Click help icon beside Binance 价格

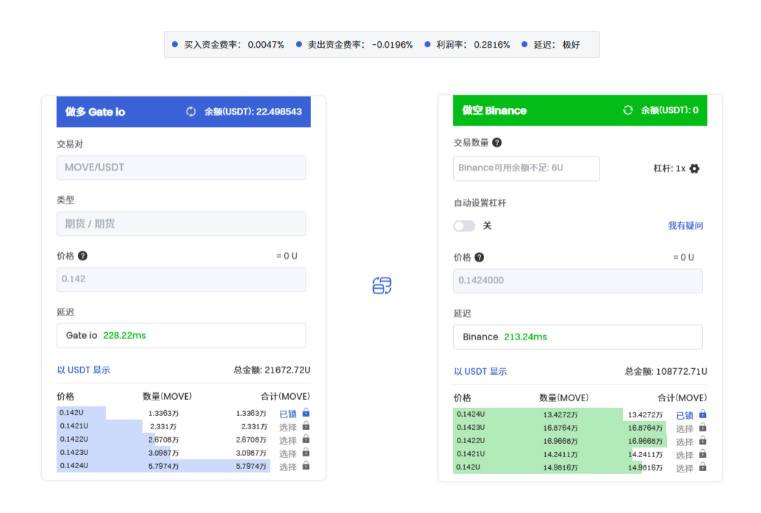[480, 257]
